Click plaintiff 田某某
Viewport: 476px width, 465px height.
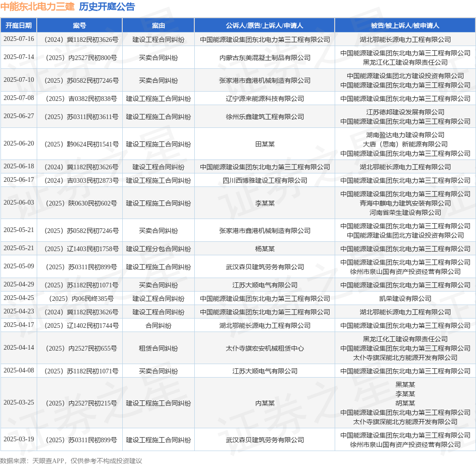tap(264, 144)
